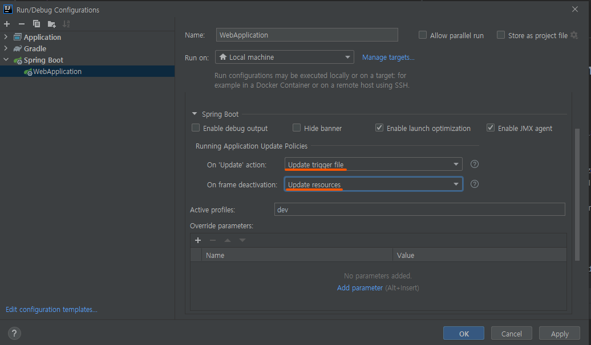
Task: Click the Name column header
Action: coord(297,255)
